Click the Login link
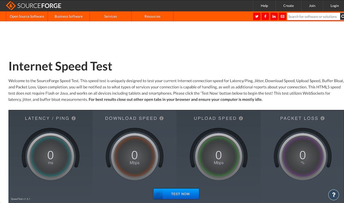The height and width of the screenshot is (203, 344). point(335,6)
